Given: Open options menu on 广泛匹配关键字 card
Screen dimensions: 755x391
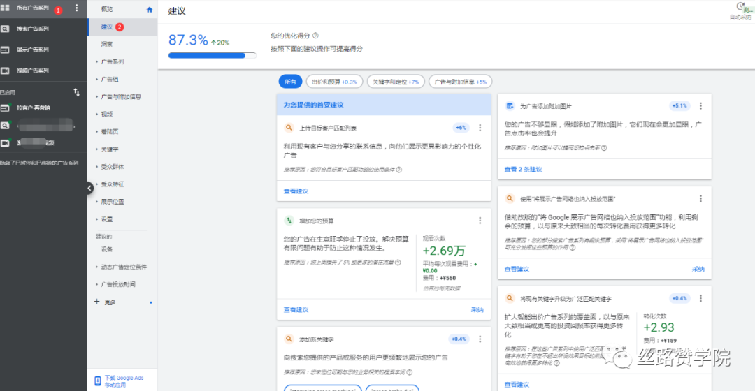Looking at the screenshot, I should (700, 299).
